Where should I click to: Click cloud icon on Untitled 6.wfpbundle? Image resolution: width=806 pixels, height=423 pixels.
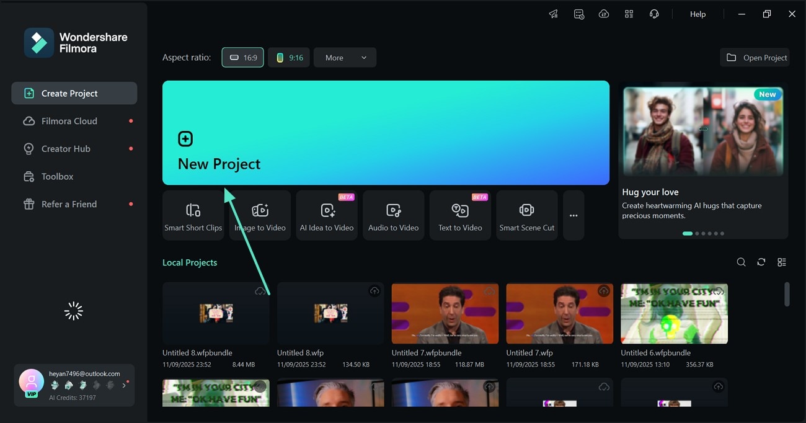tap(719, 291)
